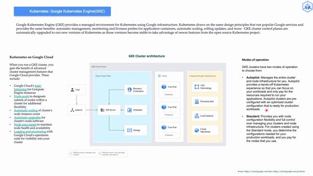
Task: Click the bottom User Pod cube icon
Action: point(164,127)
